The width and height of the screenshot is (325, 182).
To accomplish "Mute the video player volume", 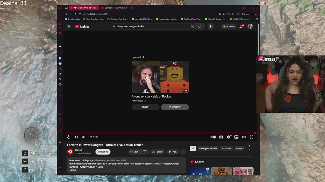I will click(84, 137).
